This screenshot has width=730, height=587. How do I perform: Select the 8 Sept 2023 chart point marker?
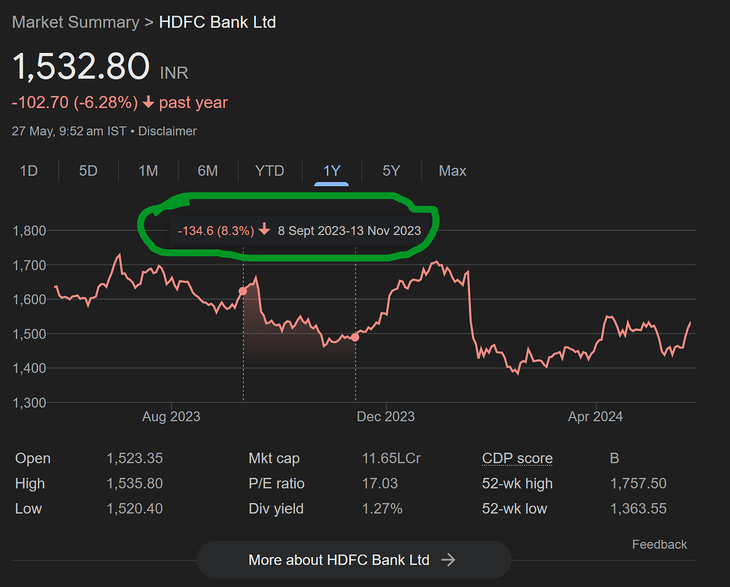pos(243,291)
